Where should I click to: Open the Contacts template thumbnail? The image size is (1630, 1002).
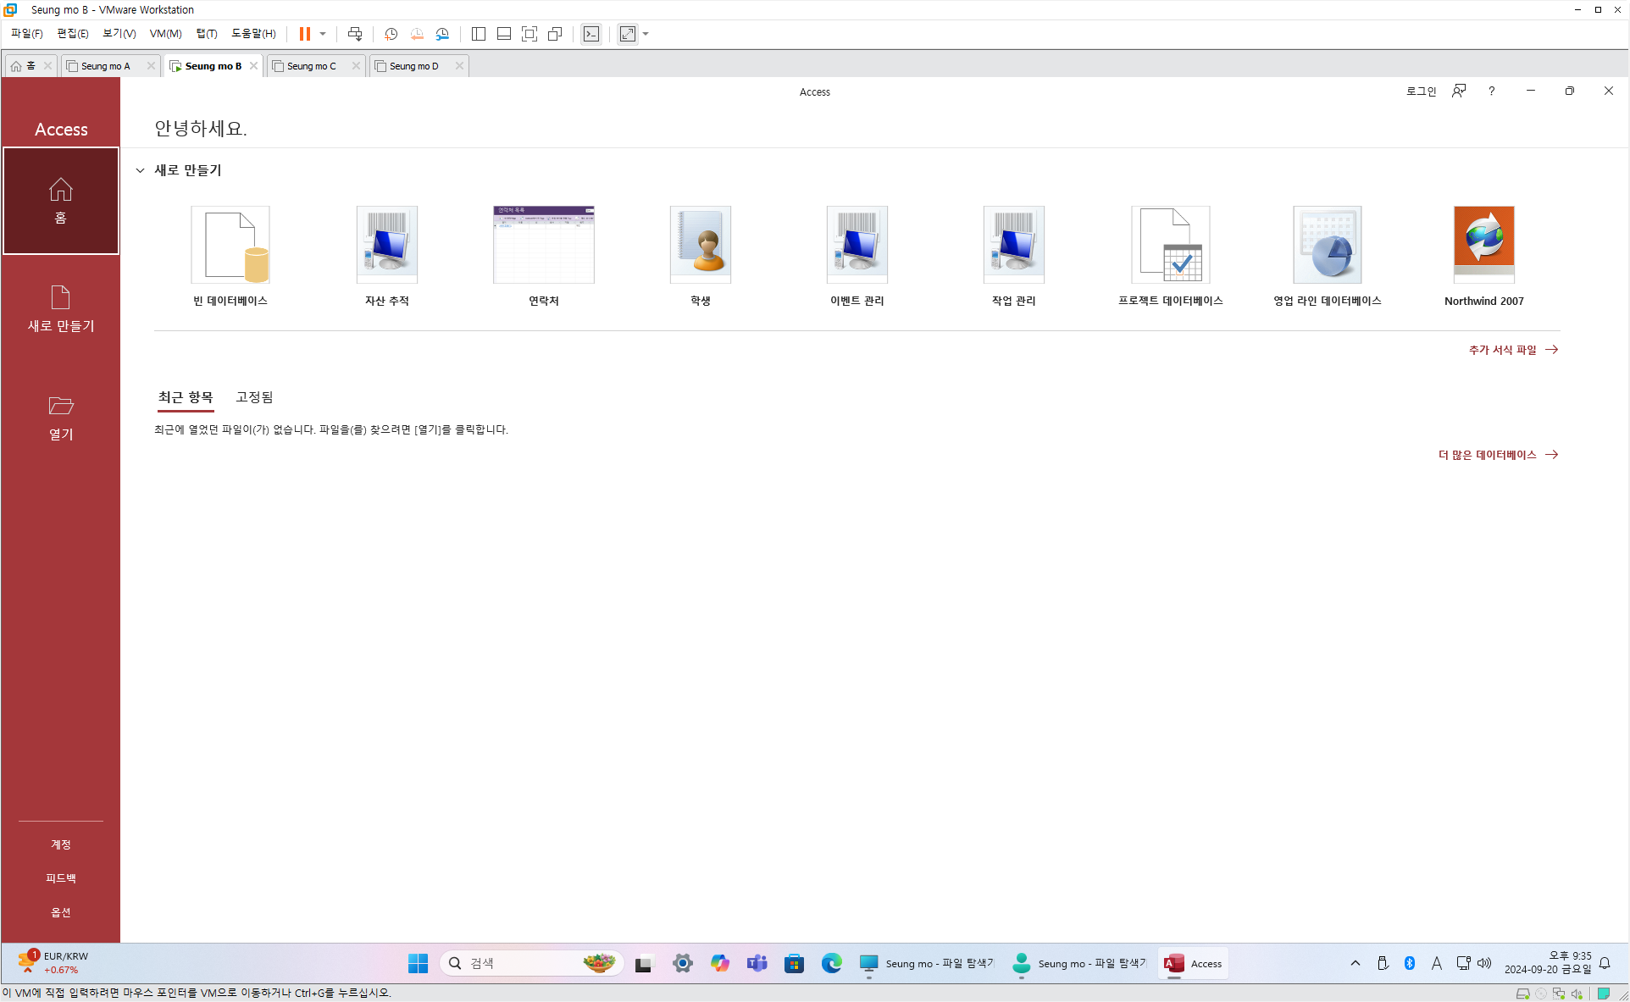tap(543, 246)
